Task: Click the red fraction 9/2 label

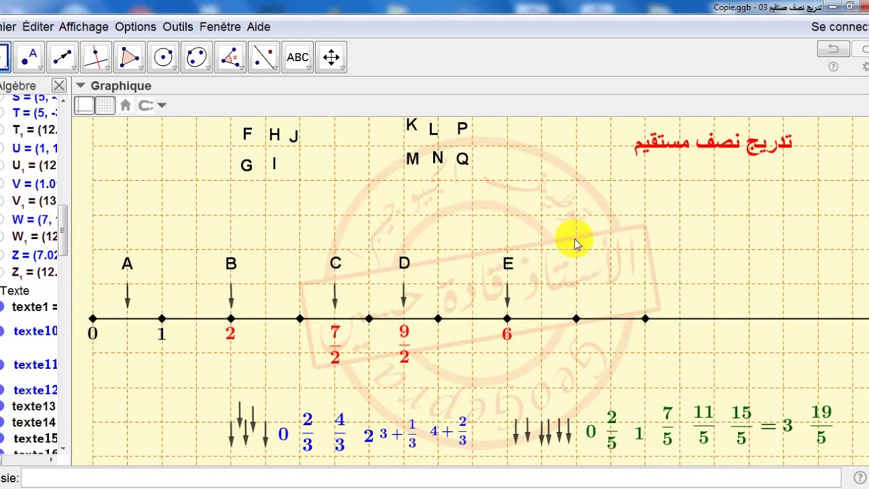Action: 404,344
